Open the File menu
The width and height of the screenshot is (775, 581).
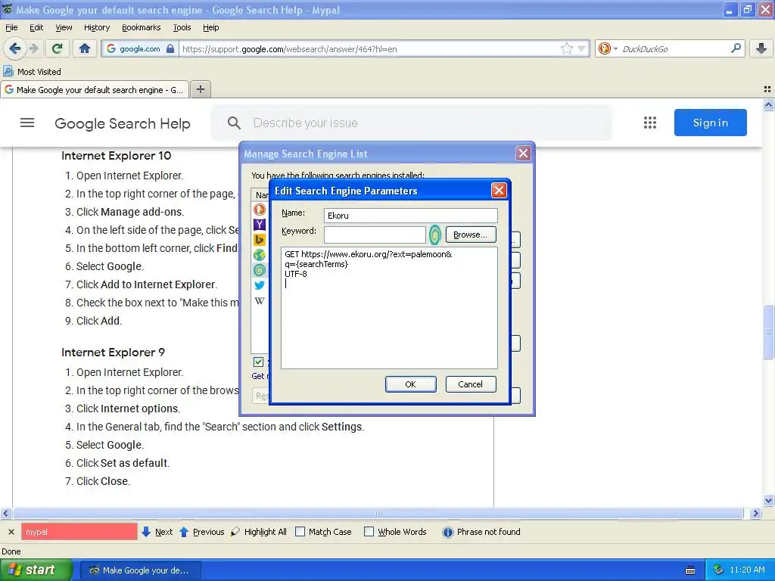click(11, 28)
